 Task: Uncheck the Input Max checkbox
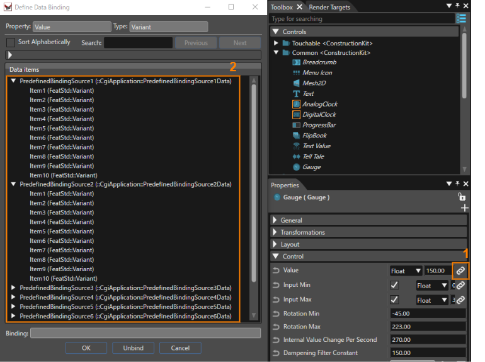pyautogui.click(x=394, y=300)
